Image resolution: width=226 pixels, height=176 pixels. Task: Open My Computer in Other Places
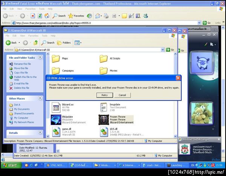(21, 118)
